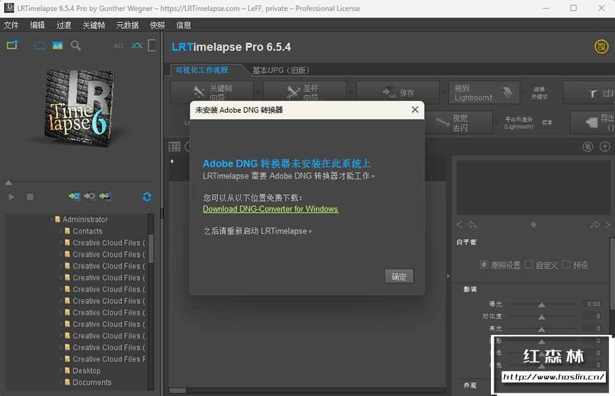Close the Adobe DNG dialog
The height and width of the screenshot is (396, 615).
tap(415, 110)
